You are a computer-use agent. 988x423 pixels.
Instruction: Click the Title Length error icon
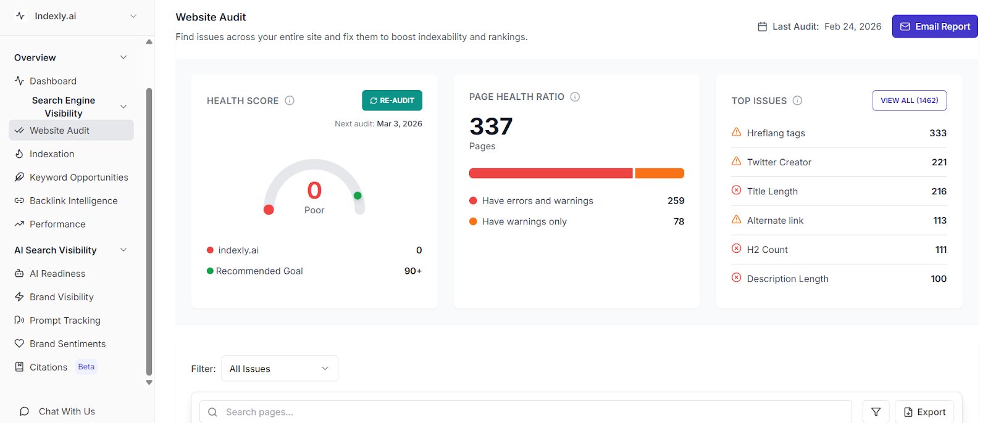point(736,191)
